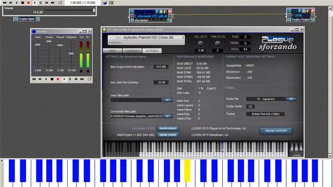Pause playback from the top transport bar
This screenshot has width=333, height=187.
coord(41,3)
